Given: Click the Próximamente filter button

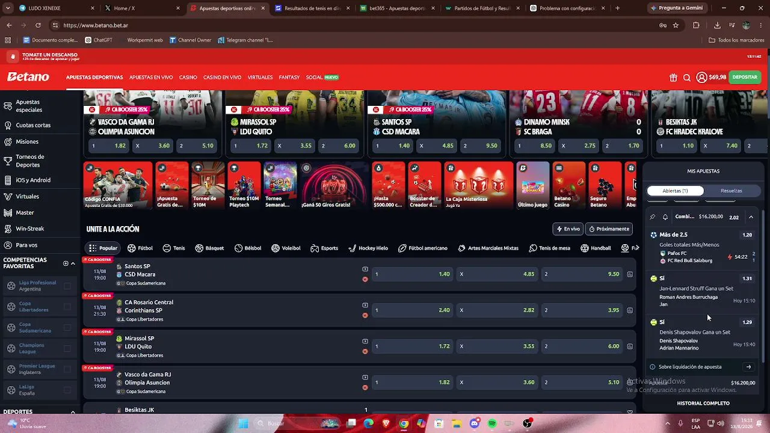Looking at the screenshot, I should 609,229.
